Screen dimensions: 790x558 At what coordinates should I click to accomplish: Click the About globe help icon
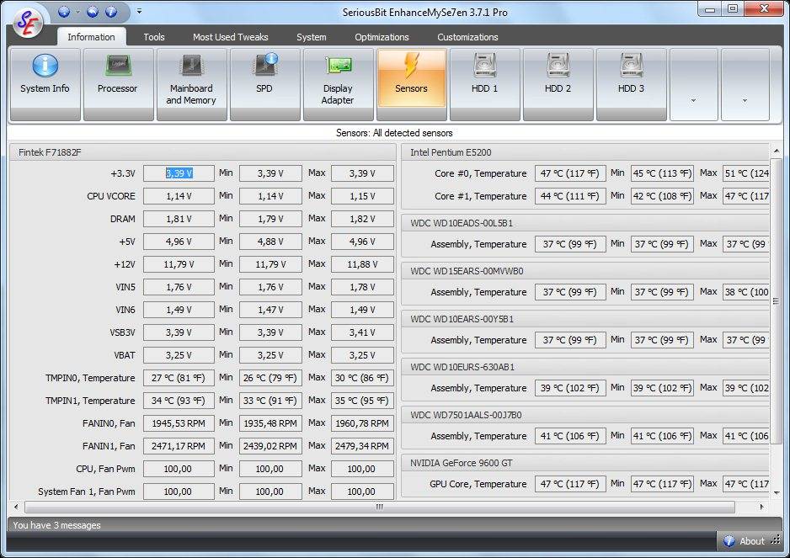(729, 541)
